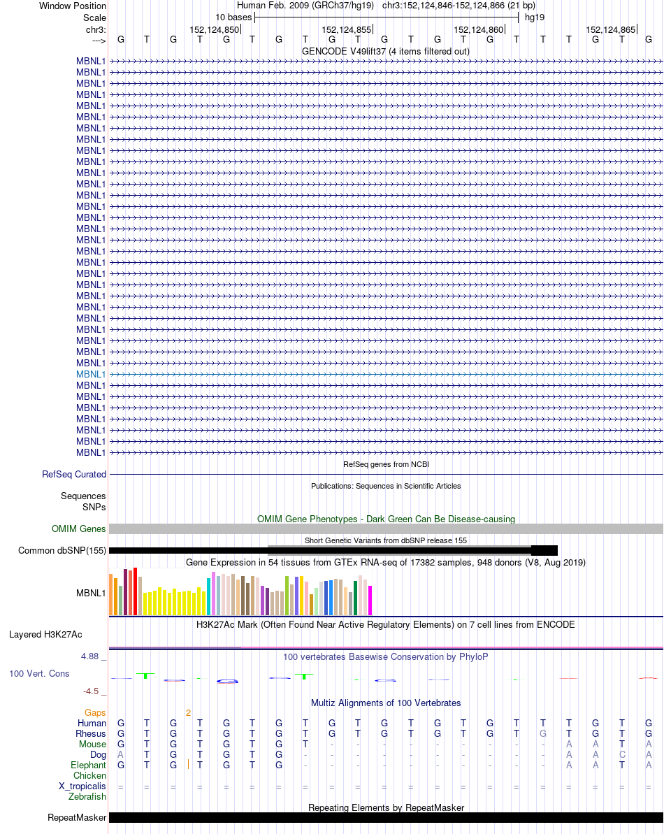Click the hg19 label beside scale bar
The width and height of the screenshot is (664, 834).
coord(534,17)
